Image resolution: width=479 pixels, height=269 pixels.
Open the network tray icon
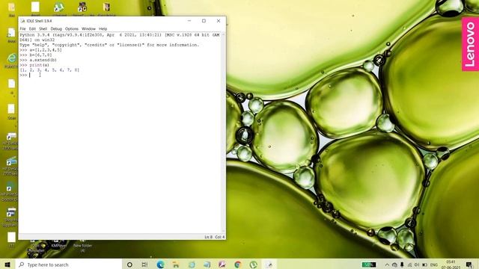pos(409,265)
